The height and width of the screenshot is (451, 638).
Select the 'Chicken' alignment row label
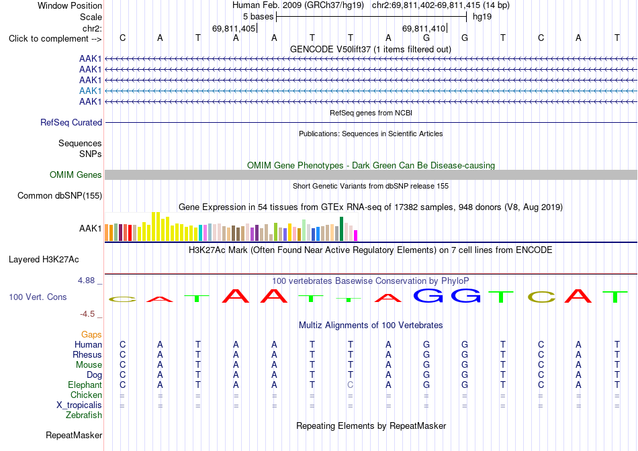click(86, 395)
